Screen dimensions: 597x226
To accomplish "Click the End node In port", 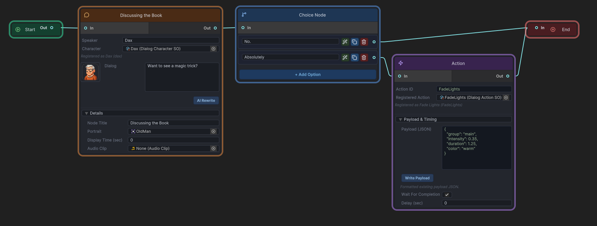I will pos(537,28).
